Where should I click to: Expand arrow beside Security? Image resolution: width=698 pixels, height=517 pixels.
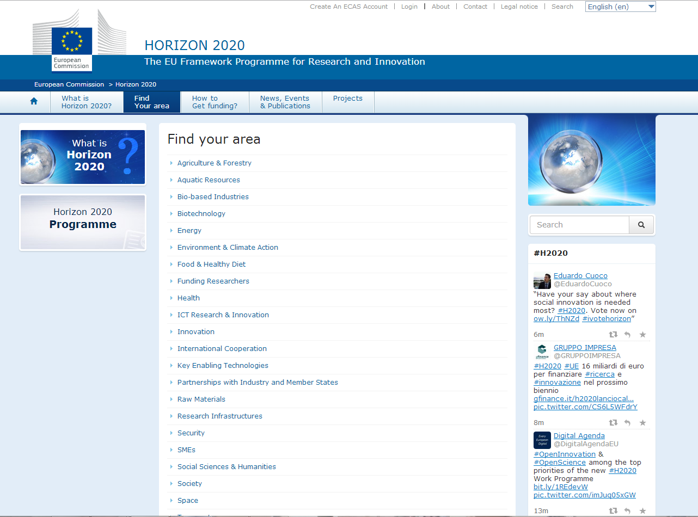pos(172,433)
